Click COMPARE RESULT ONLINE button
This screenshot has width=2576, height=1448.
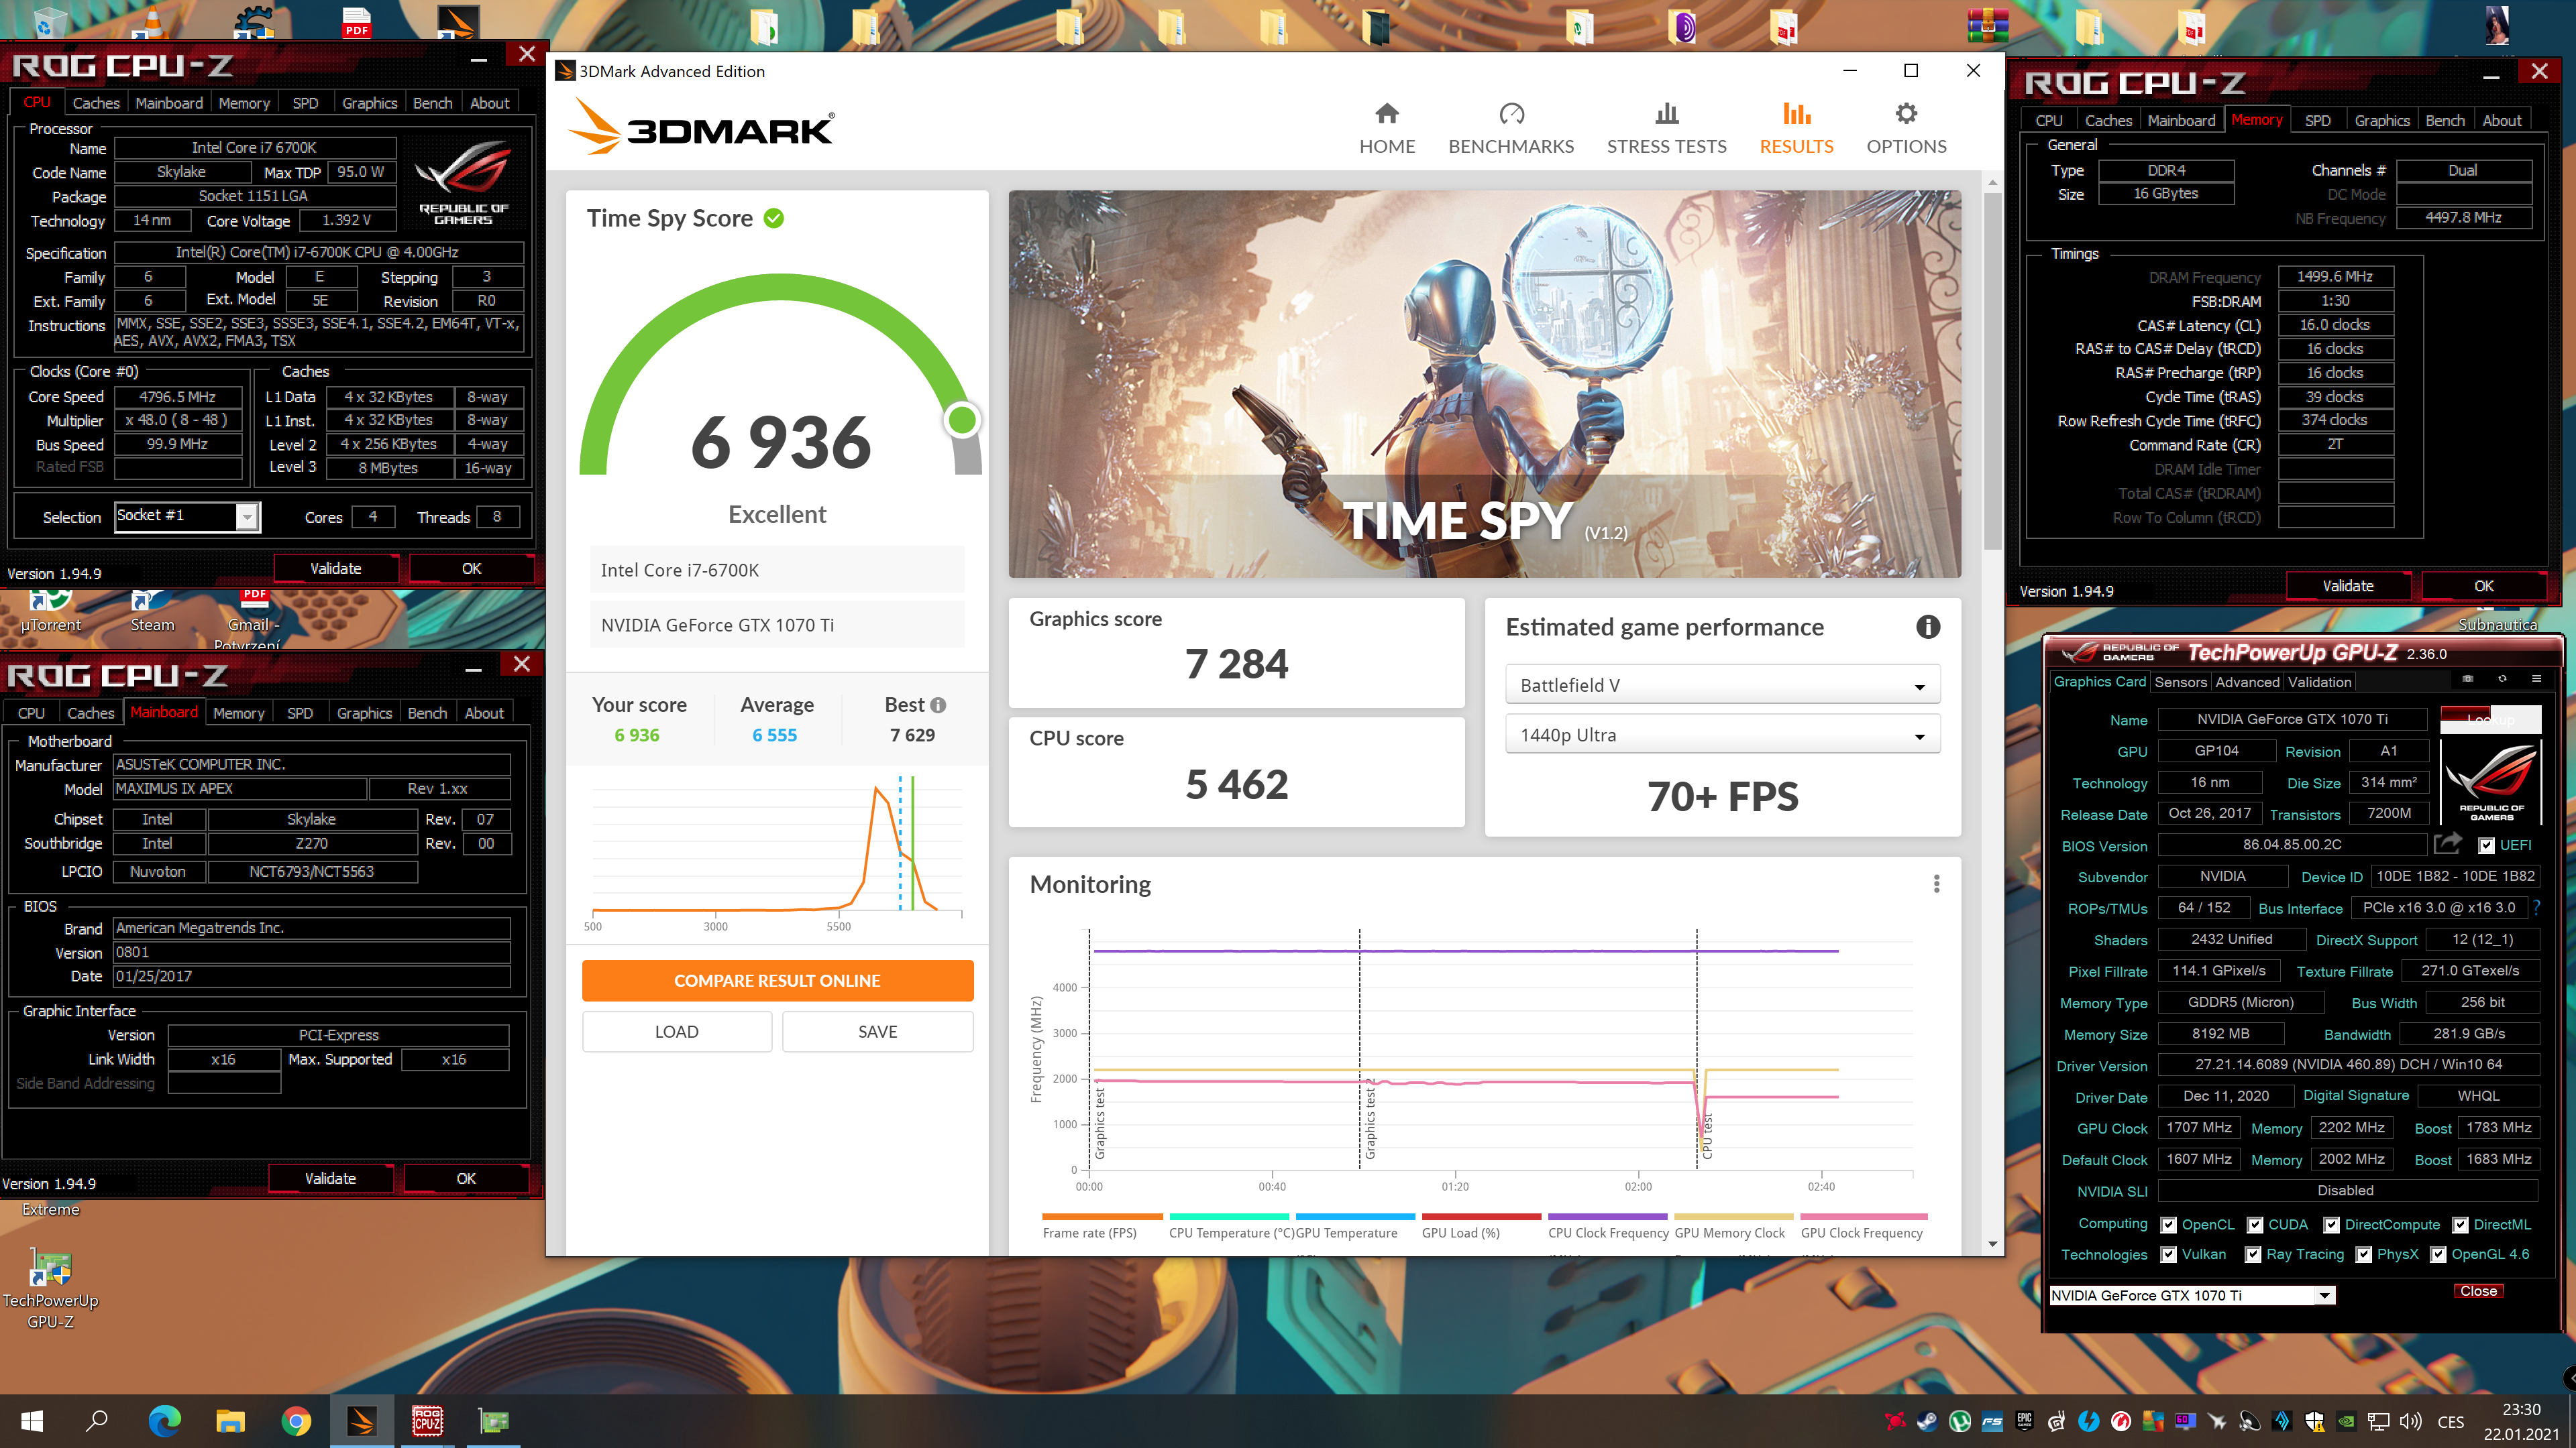coord(777,980)
